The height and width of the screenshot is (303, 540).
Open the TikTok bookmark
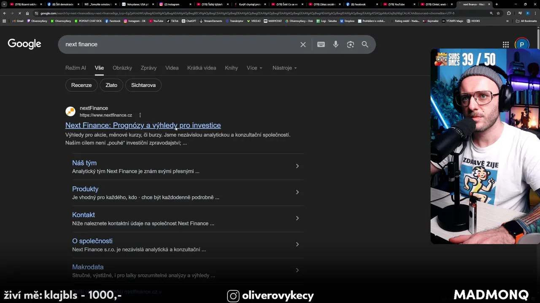[x=173, y=21]
